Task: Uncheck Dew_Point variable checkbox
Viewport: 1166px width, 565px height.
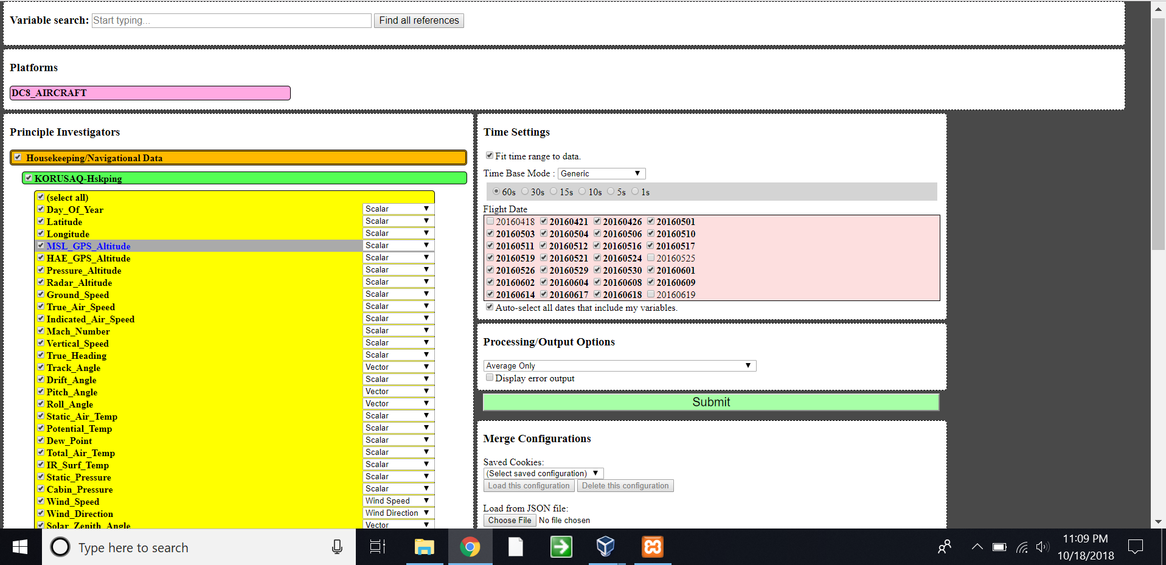Action: point(41,440)
